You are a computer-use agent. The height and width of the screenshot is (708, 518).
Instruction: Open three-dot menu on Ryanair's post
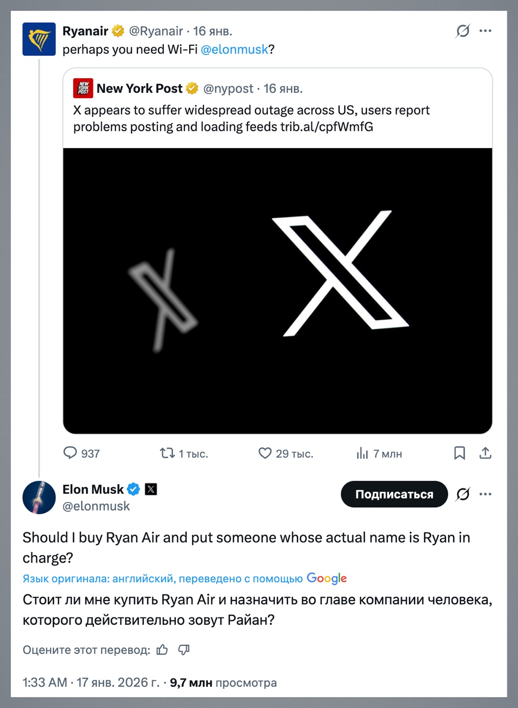pos(486,31)
